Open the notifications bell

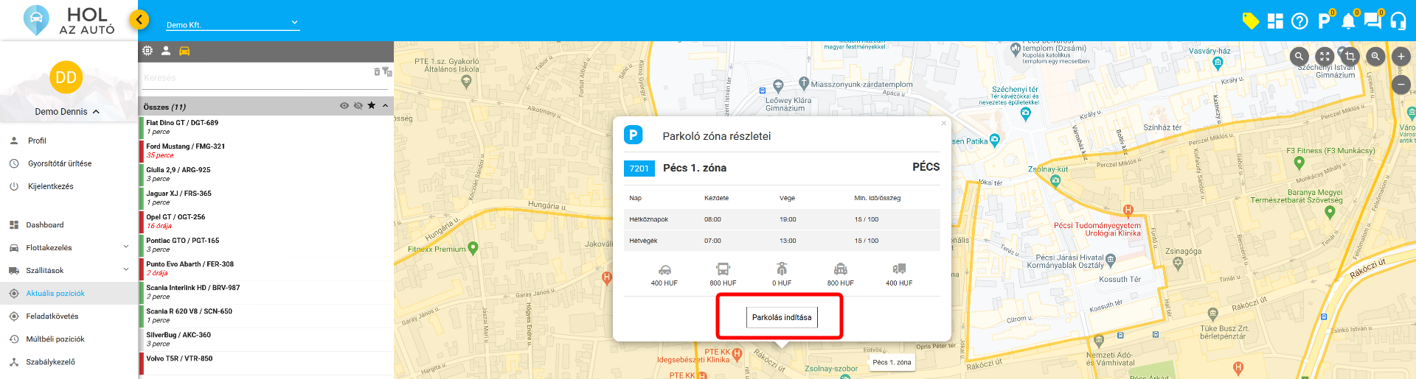click(1348, 21)
